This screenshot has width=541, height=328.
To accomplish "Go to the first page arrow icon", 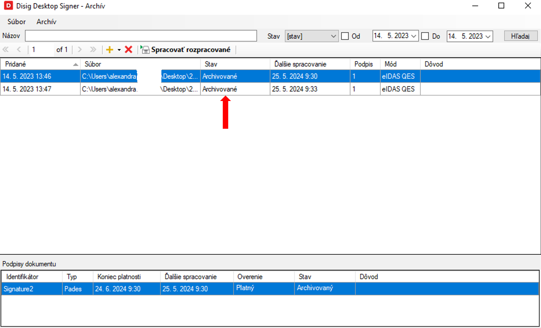I will pos(6,50).
